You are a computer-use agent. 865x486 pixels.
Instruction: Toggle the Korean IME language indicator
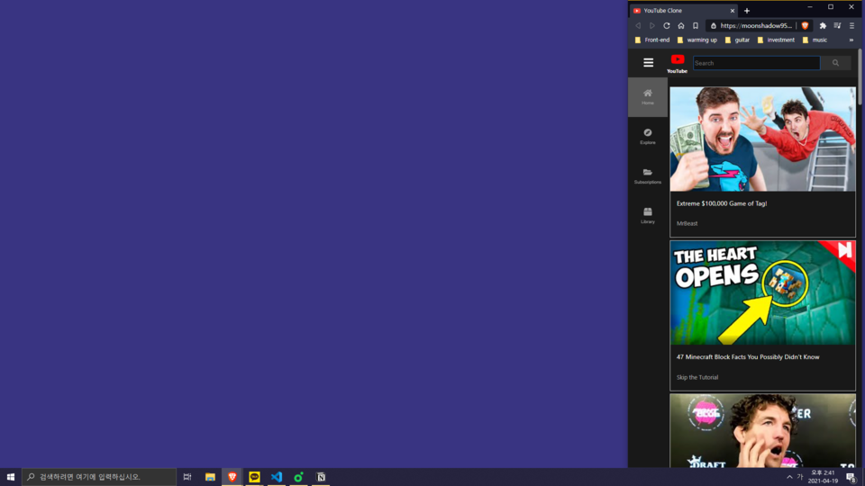800,477
